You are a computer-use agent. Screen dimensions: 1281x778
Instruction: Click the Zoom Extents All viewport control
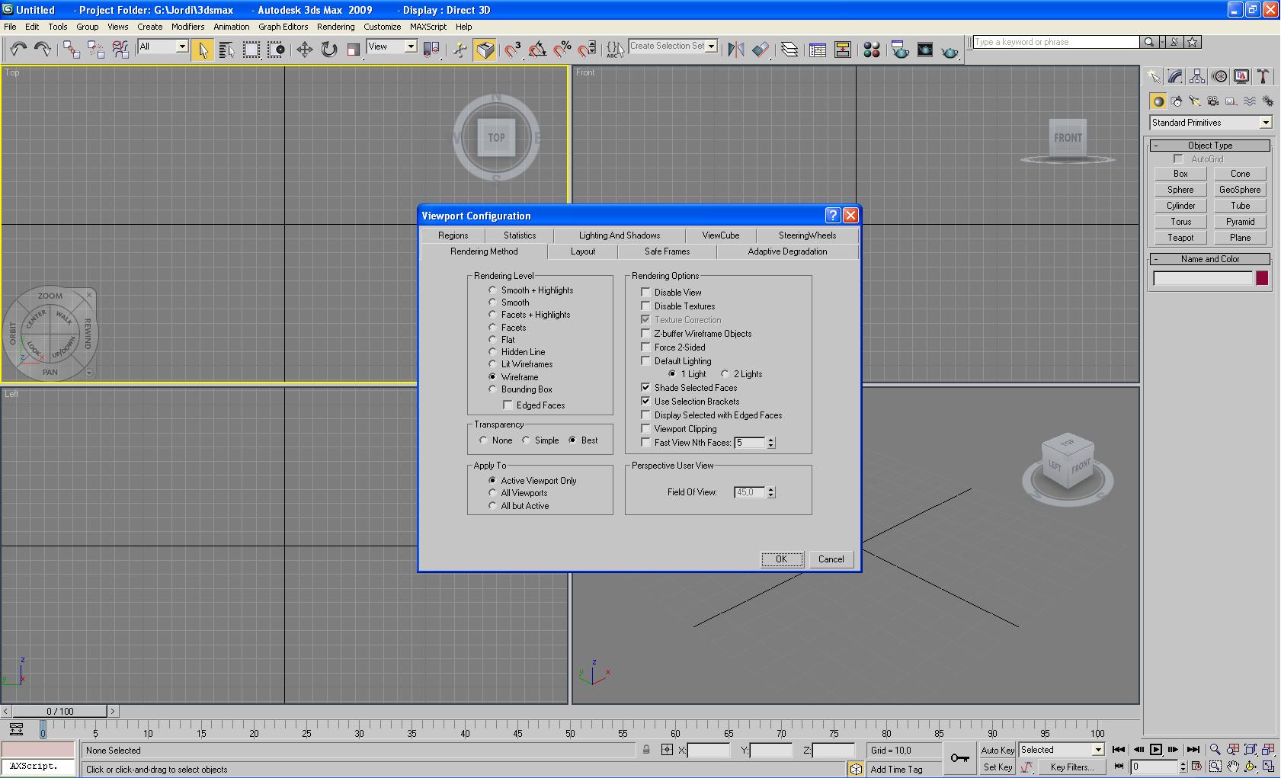tap(1269, 750)
